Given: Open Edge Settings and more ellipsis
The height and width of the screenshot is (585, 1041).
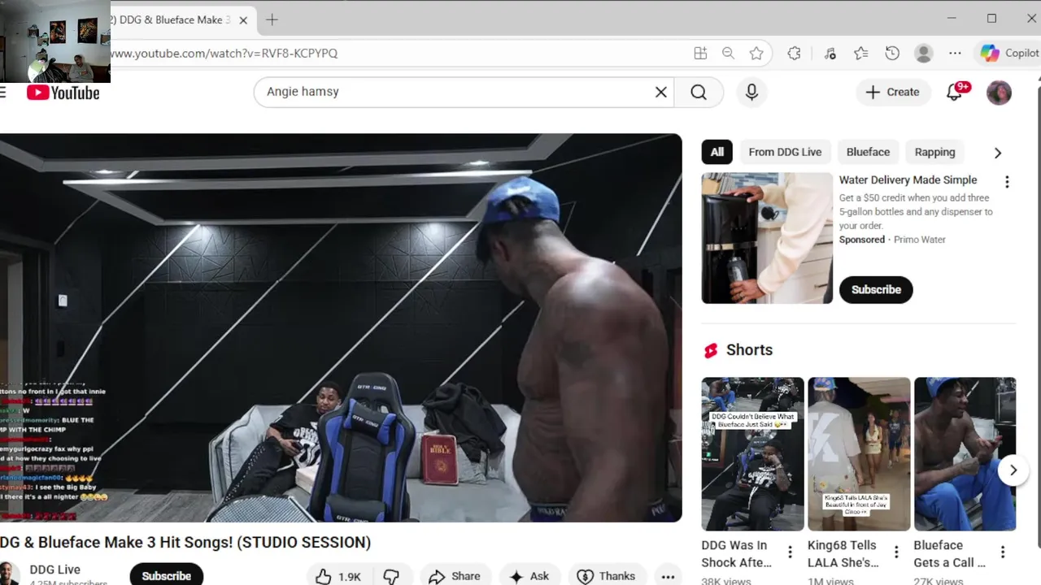Looking at the screenshot, I should point(955,53).
